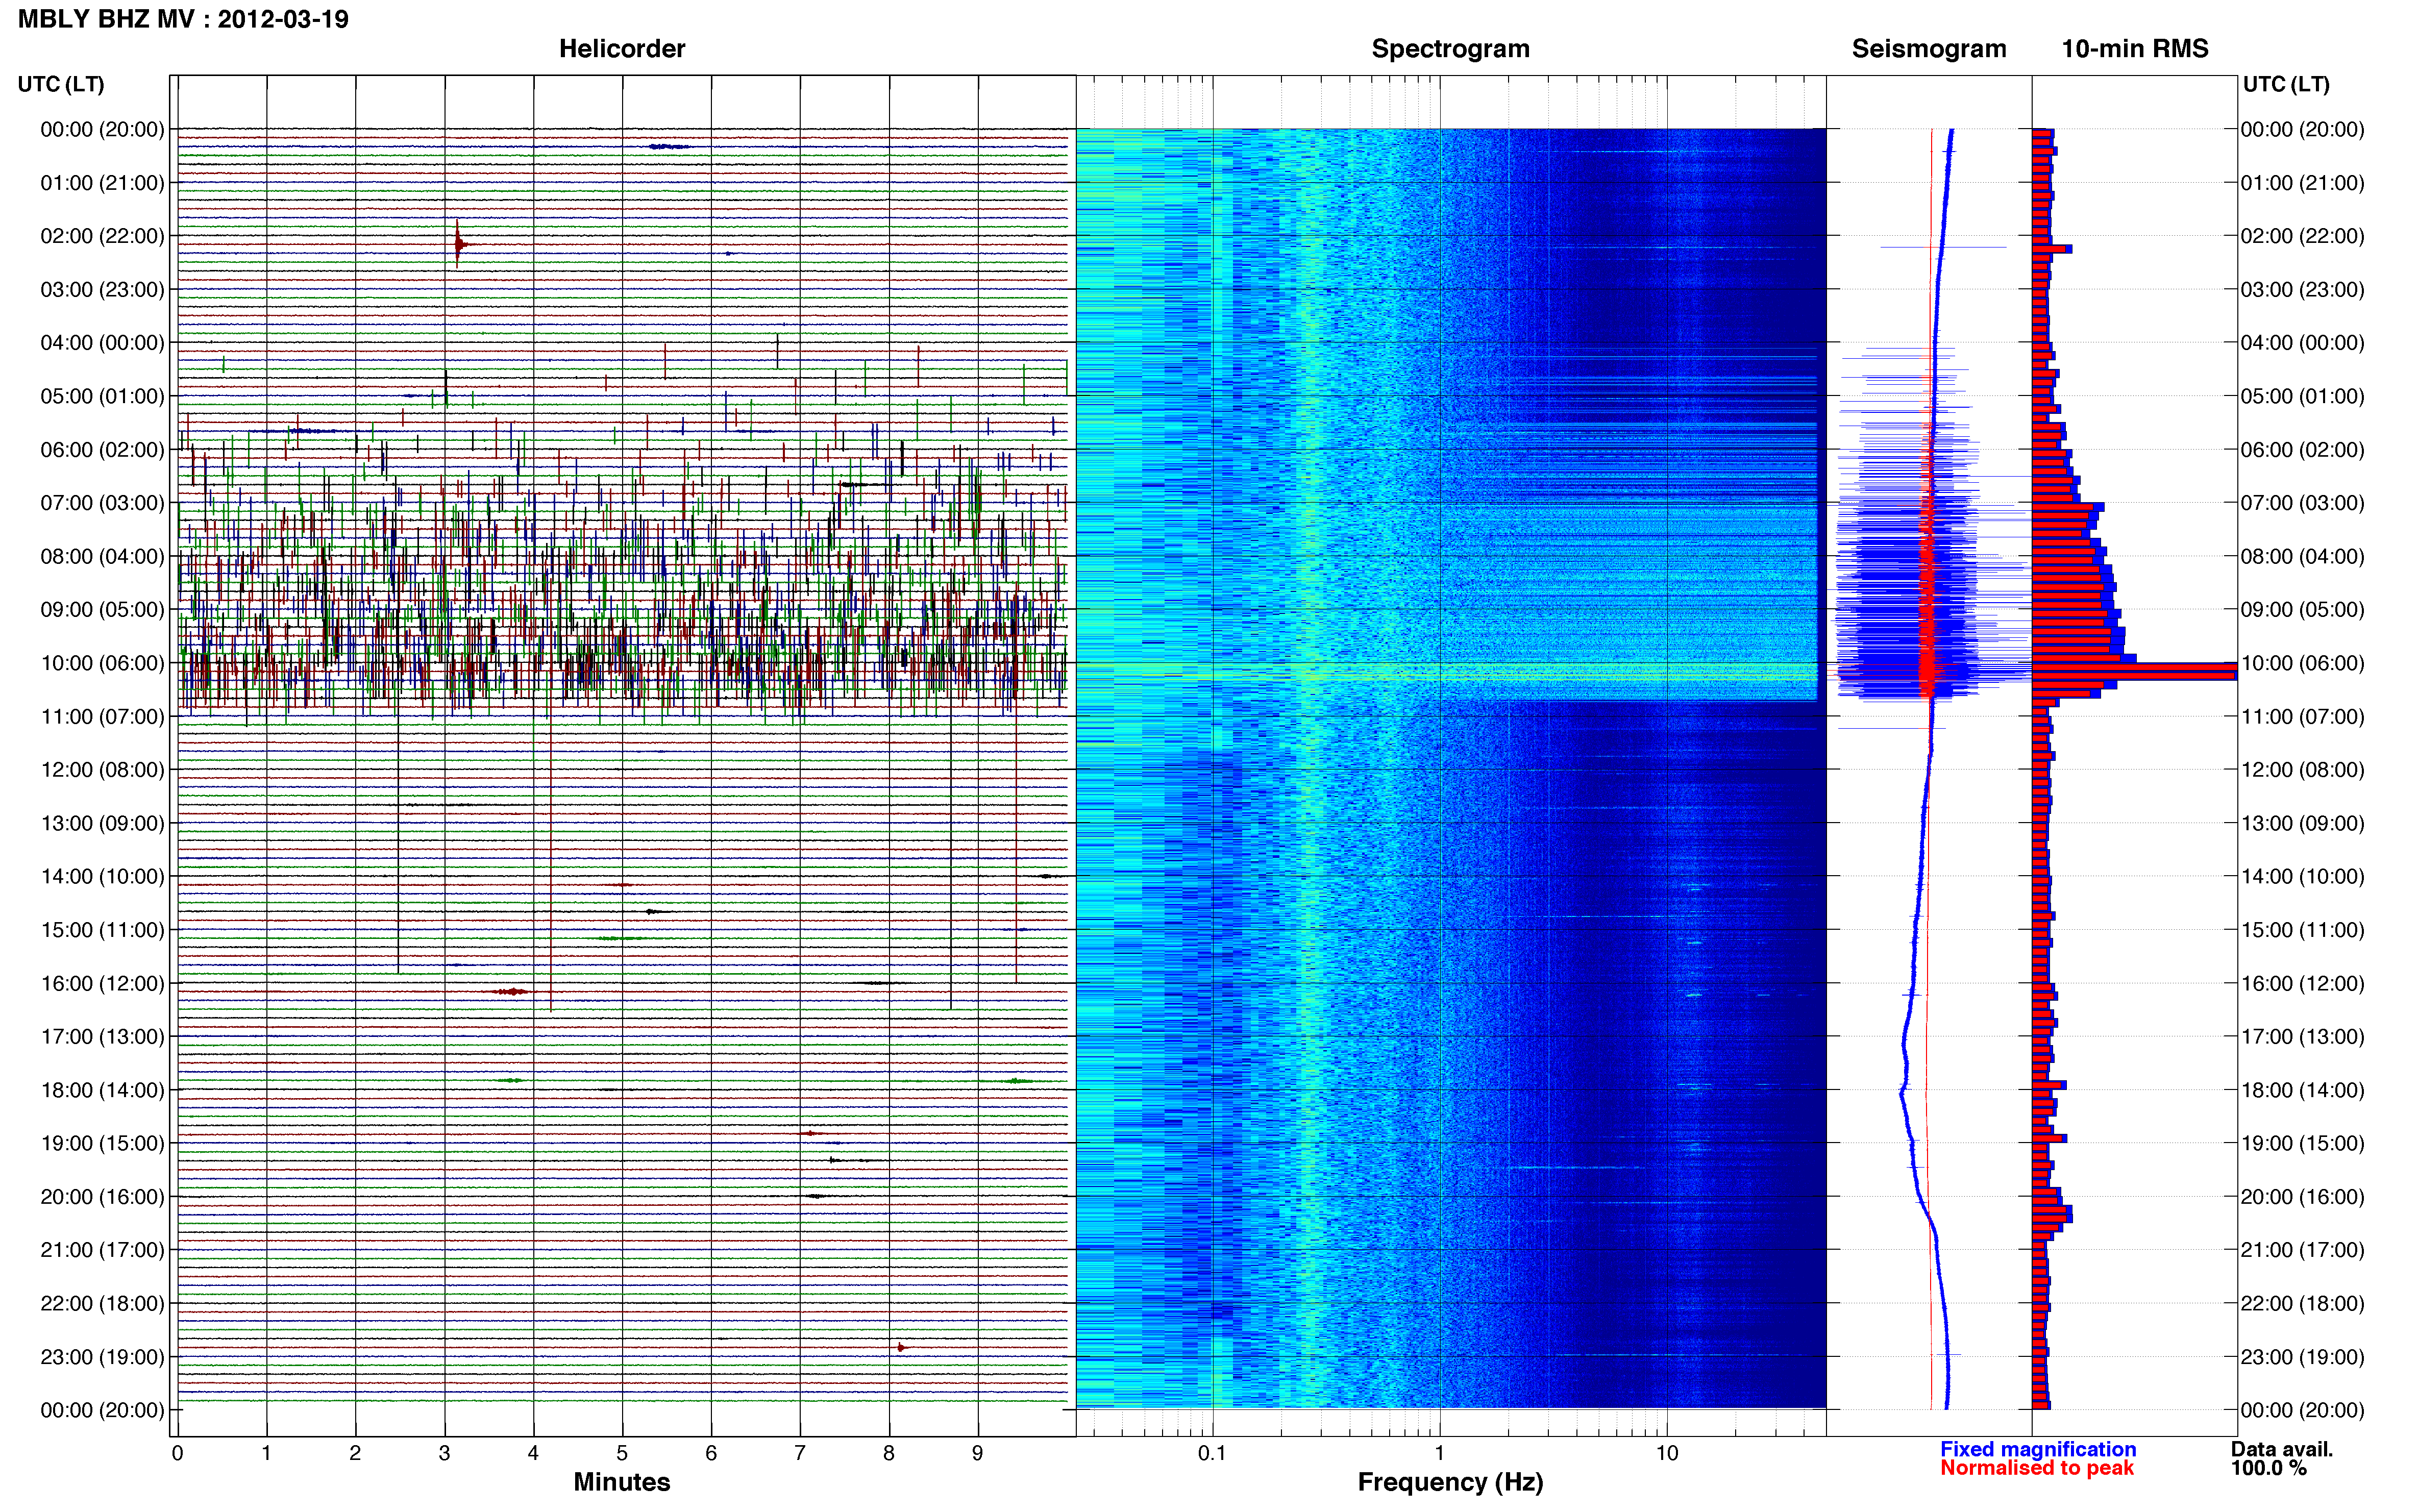Click the 10-min RMS panel heading
This screenshot has width=2419, height=1512.
2135,49
